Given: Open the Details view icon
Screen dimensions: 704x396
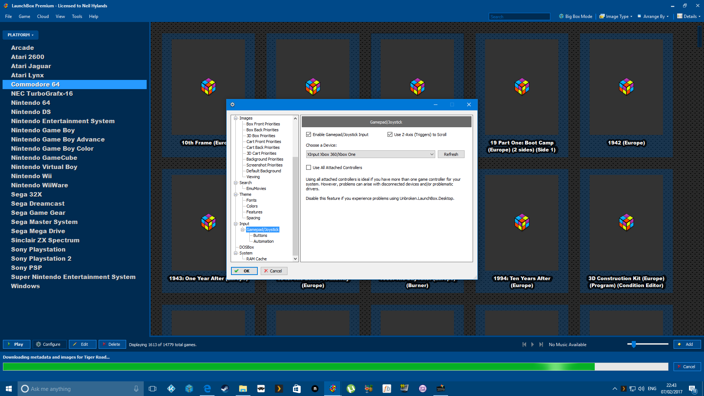Looking at the screenshot, I should click(x=679, y=16).
